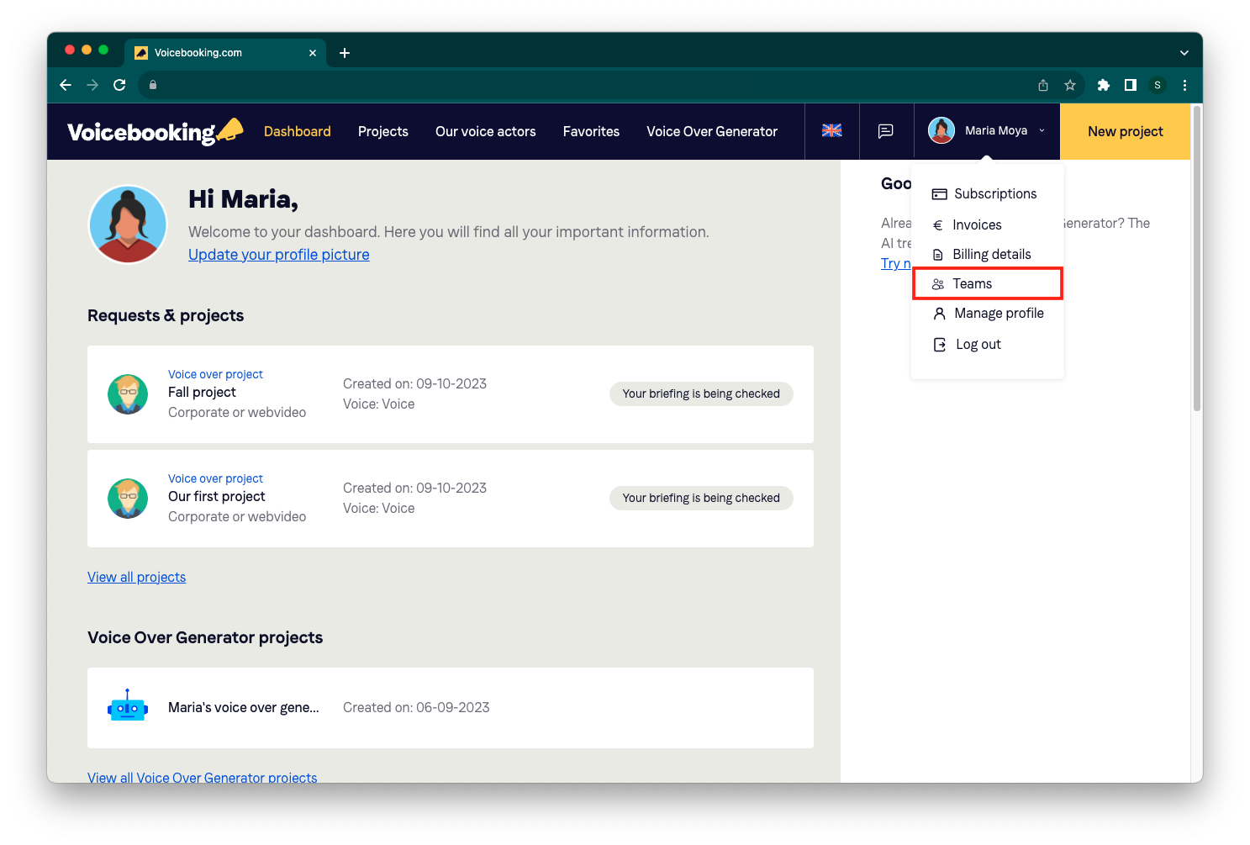
Task: Open the View all projects link
Action: [136, 577]
